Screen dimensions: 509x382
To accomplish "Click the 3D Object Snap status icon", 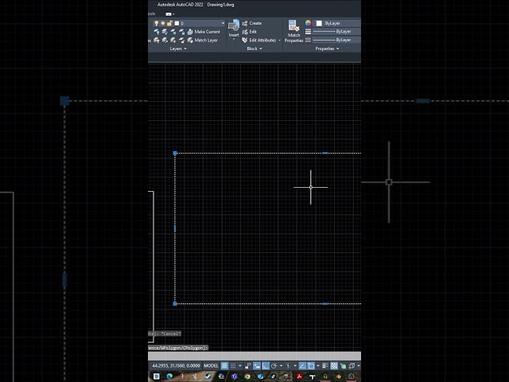I will (x=352, y=366).
